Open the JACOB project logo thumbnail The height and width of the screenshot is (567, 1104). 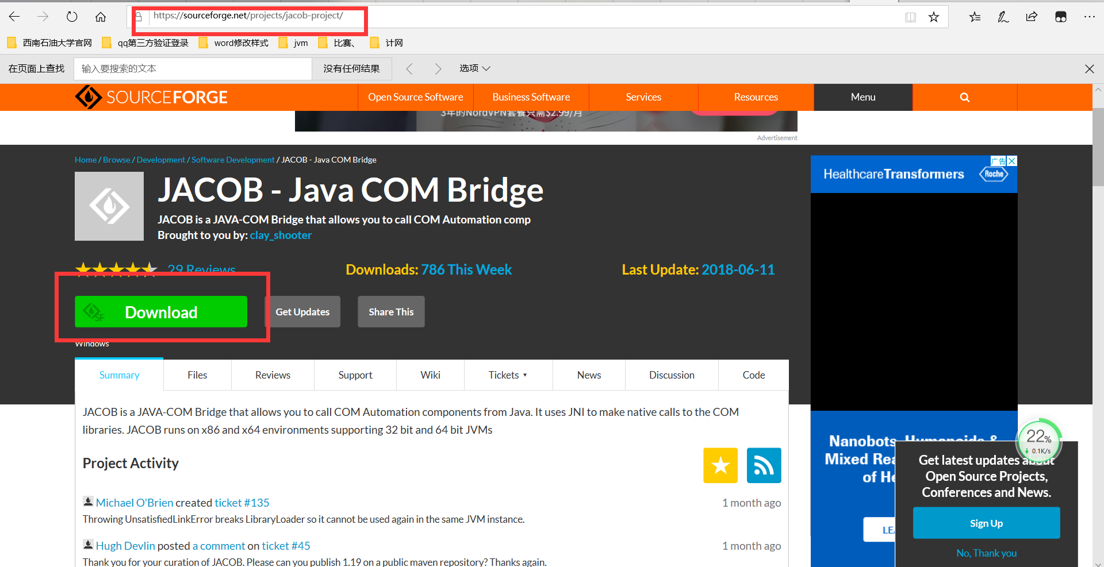click(109, 206)
